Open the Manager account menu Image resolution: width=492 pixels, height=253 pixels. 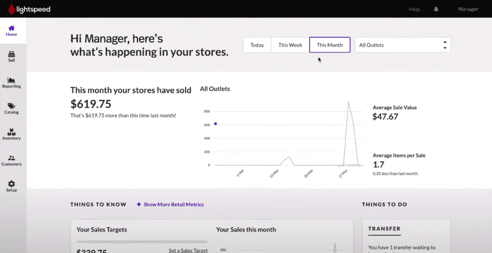pos(468,9)
